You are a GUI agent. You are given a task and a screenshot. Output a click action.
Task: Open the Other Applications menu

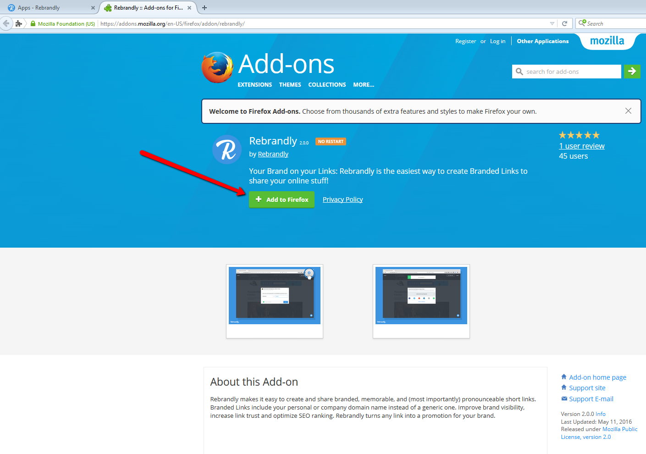pos(543,41)
